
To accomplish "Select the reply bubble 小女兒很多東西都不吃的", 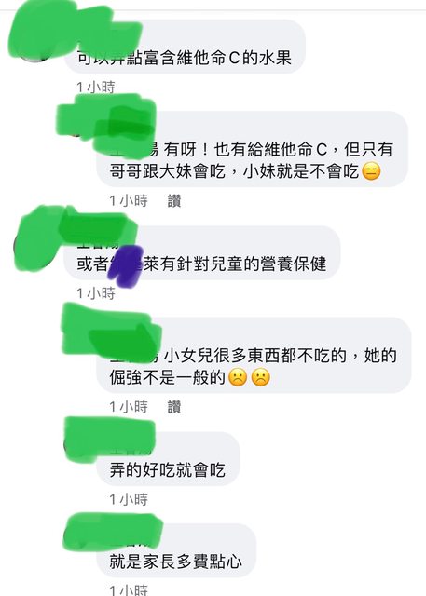I will point(254,355).
